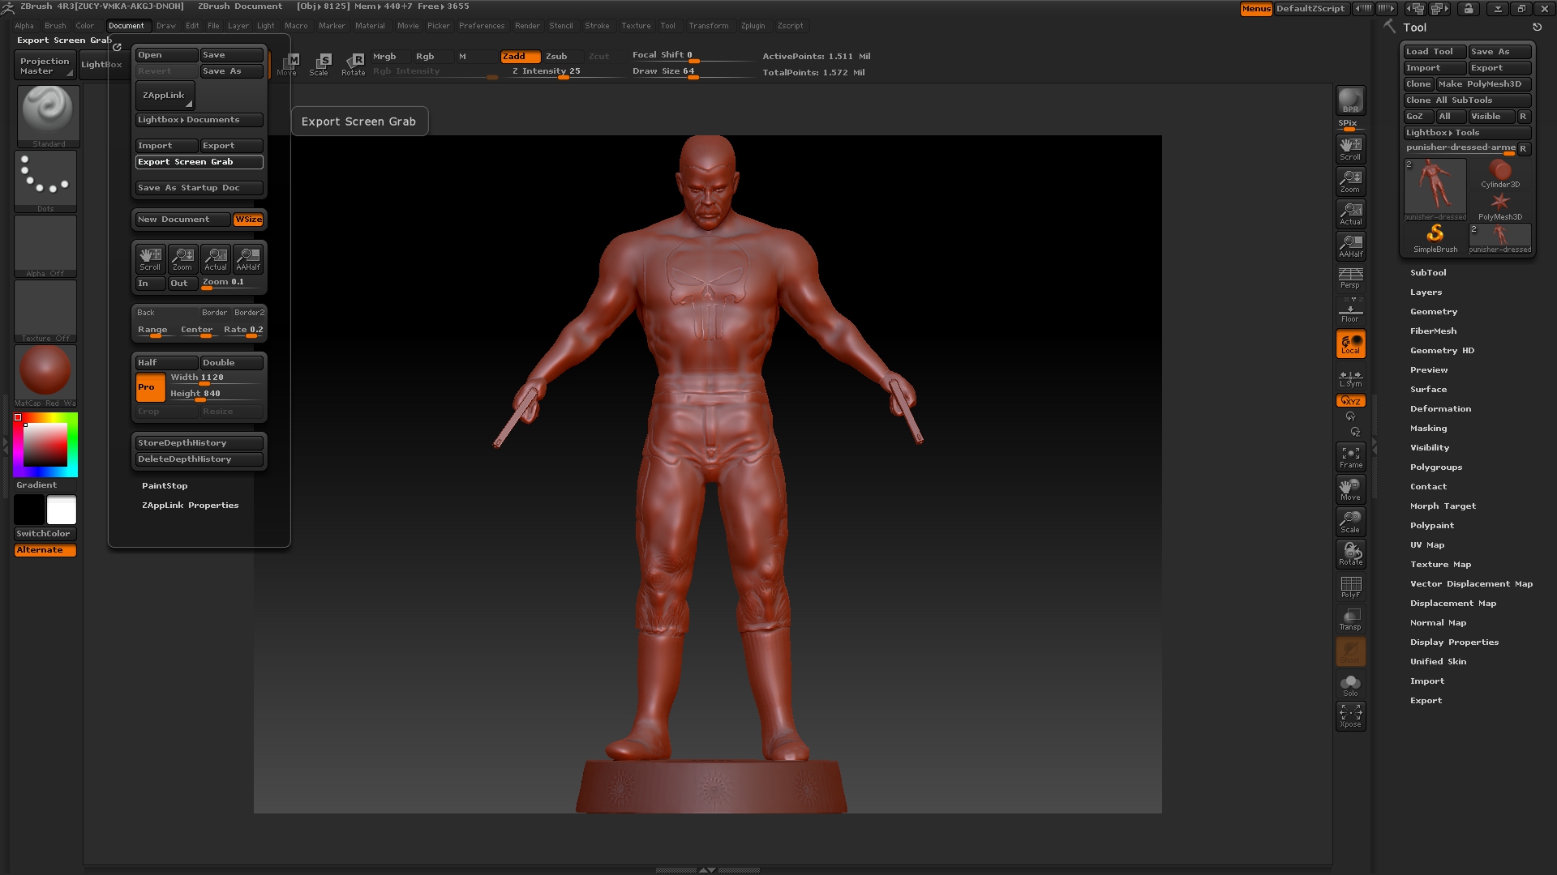
Task: Click the Tool palette refresh icon
Action: coord(1537,28)
